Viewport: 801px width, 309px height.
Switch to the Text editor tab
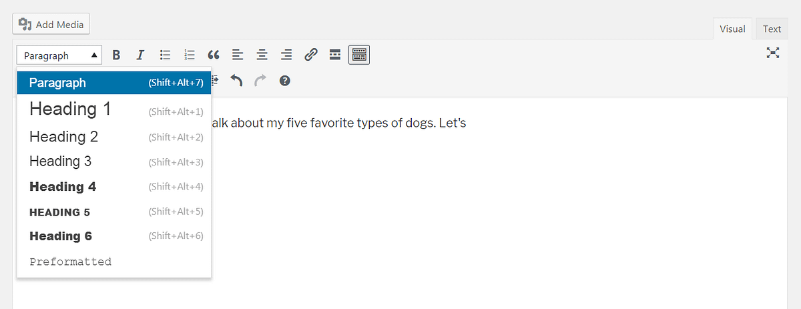772,29
